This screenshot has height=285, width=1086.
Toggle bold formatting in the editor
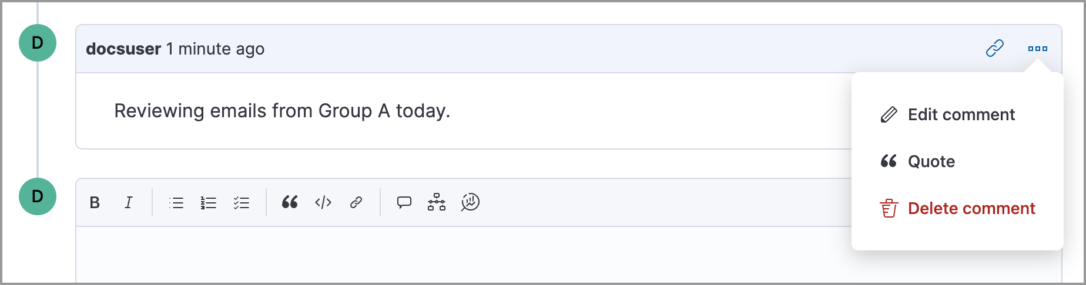(95, 203)
